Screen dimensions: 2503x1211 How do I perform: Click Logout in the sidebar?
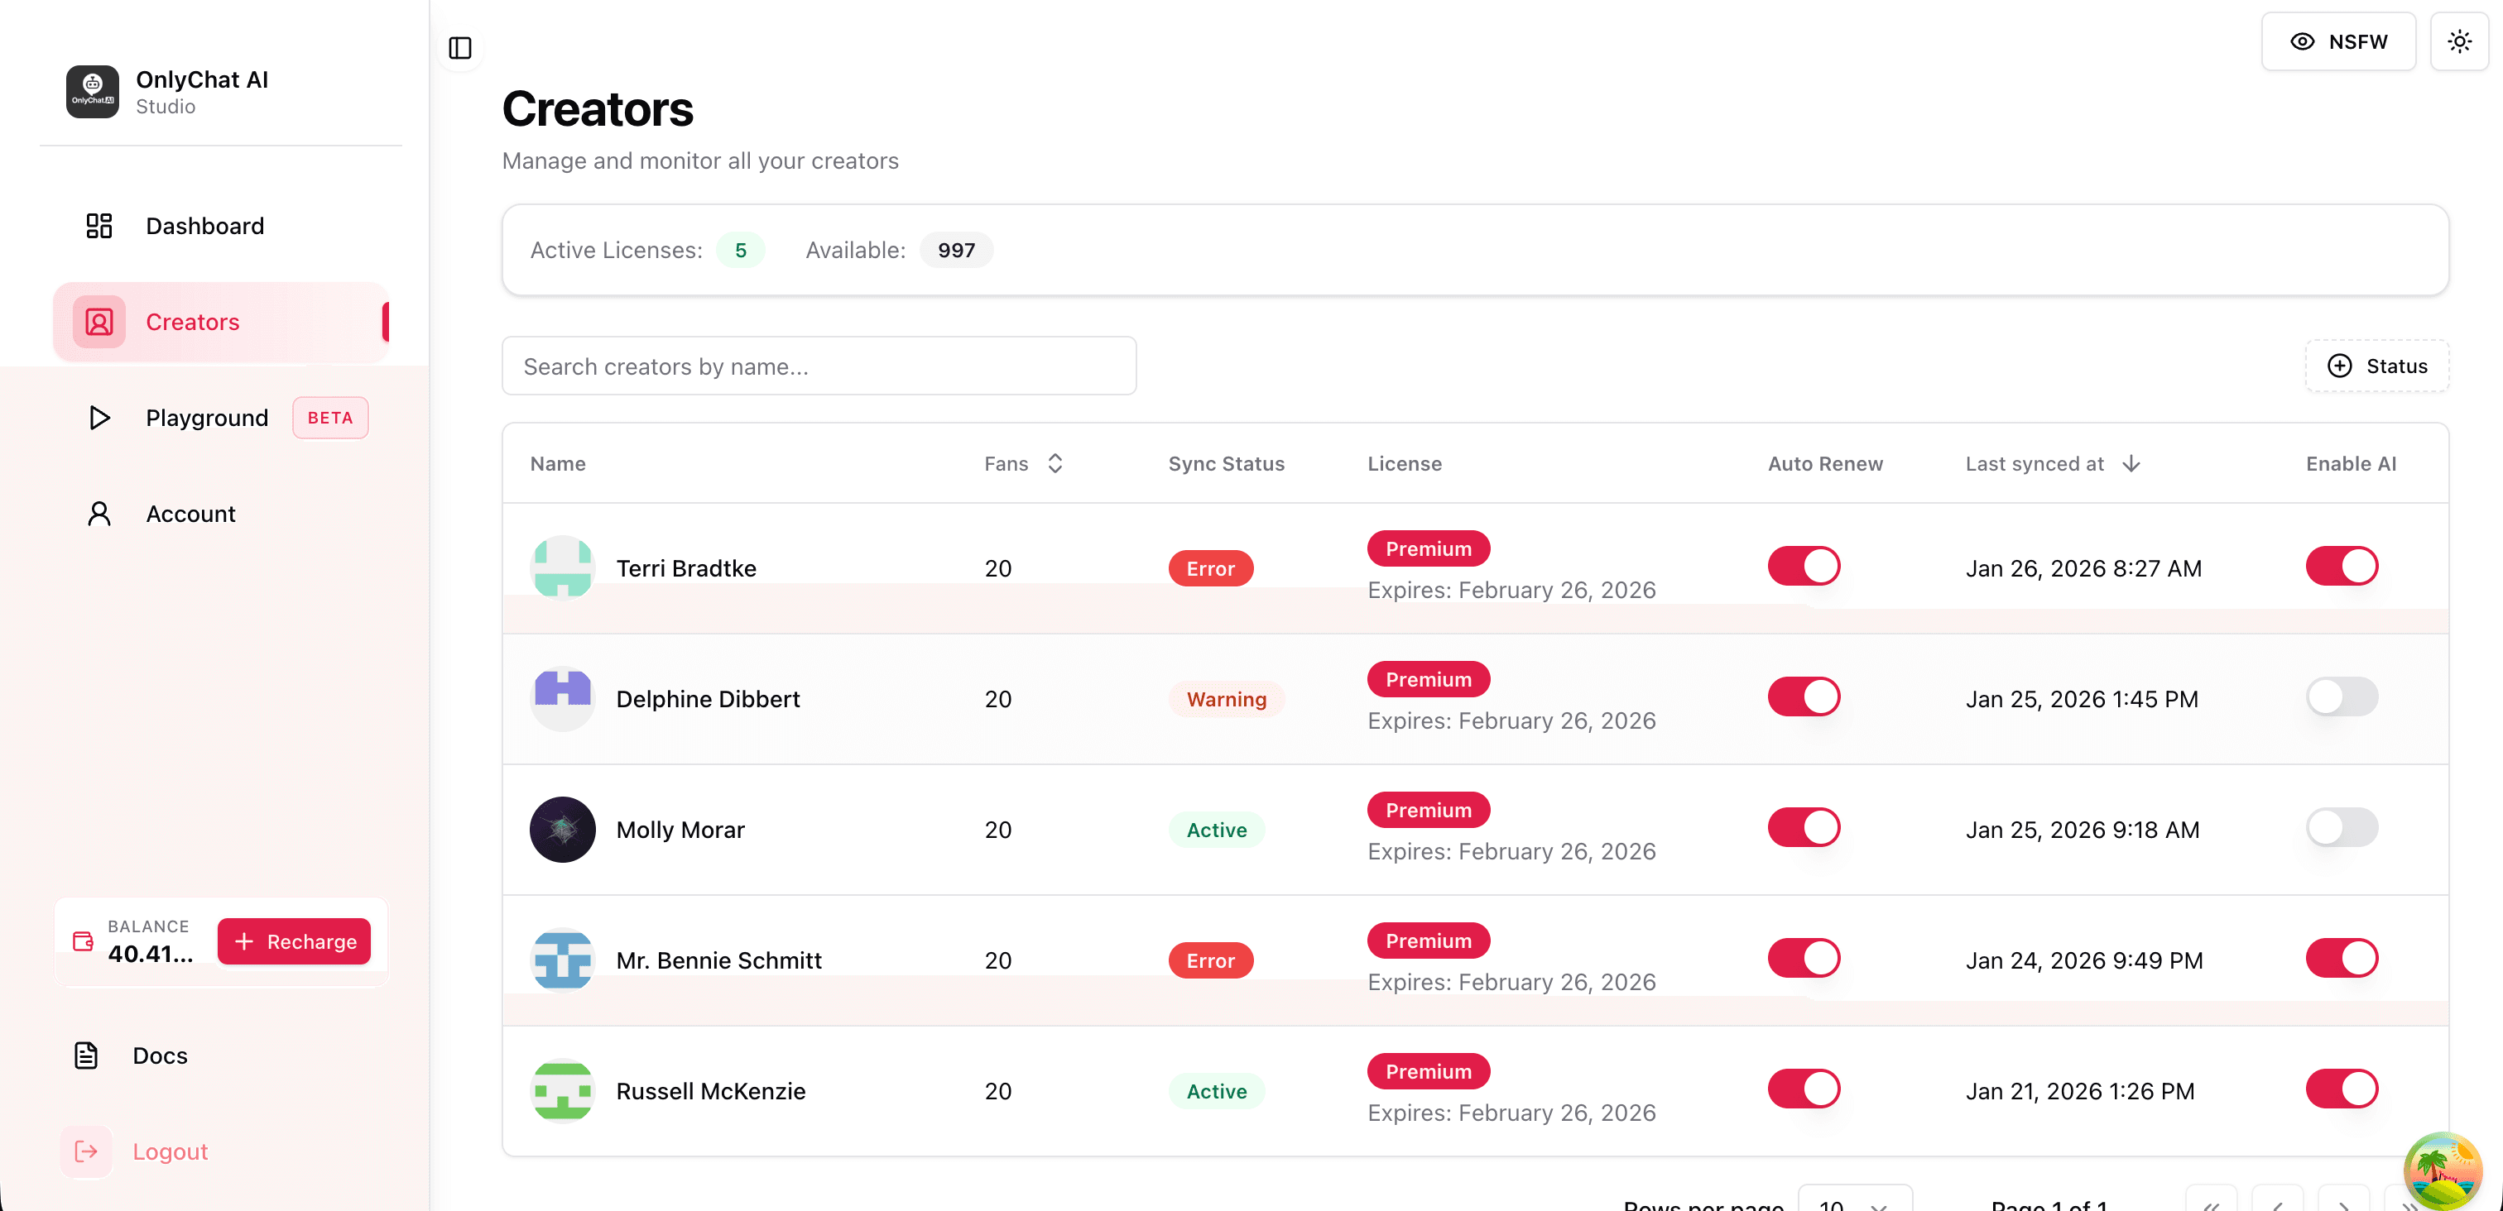(222, 1151)
